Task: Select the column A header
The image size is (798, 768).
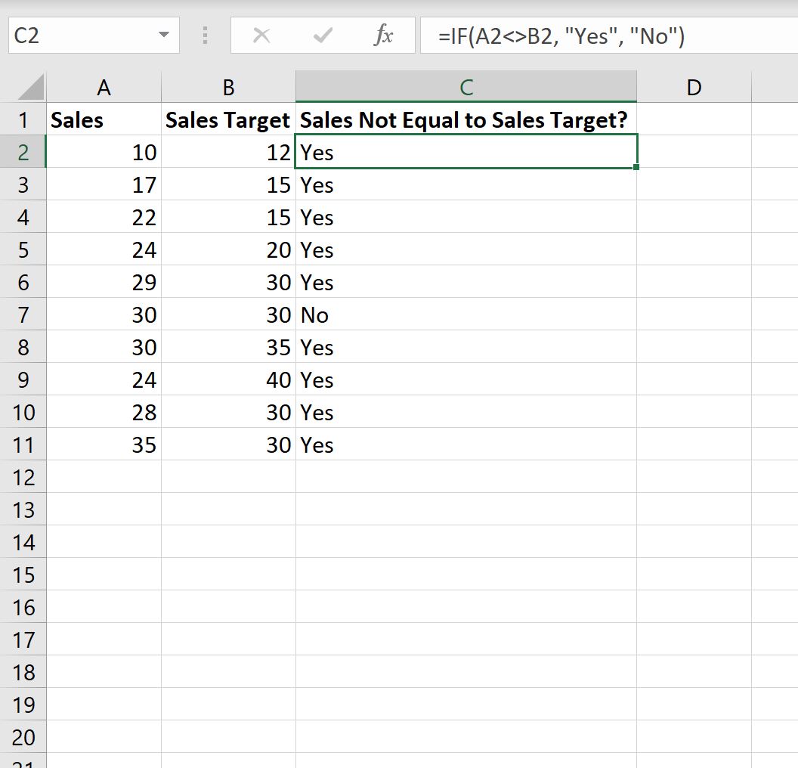Action: pos(104,87)
